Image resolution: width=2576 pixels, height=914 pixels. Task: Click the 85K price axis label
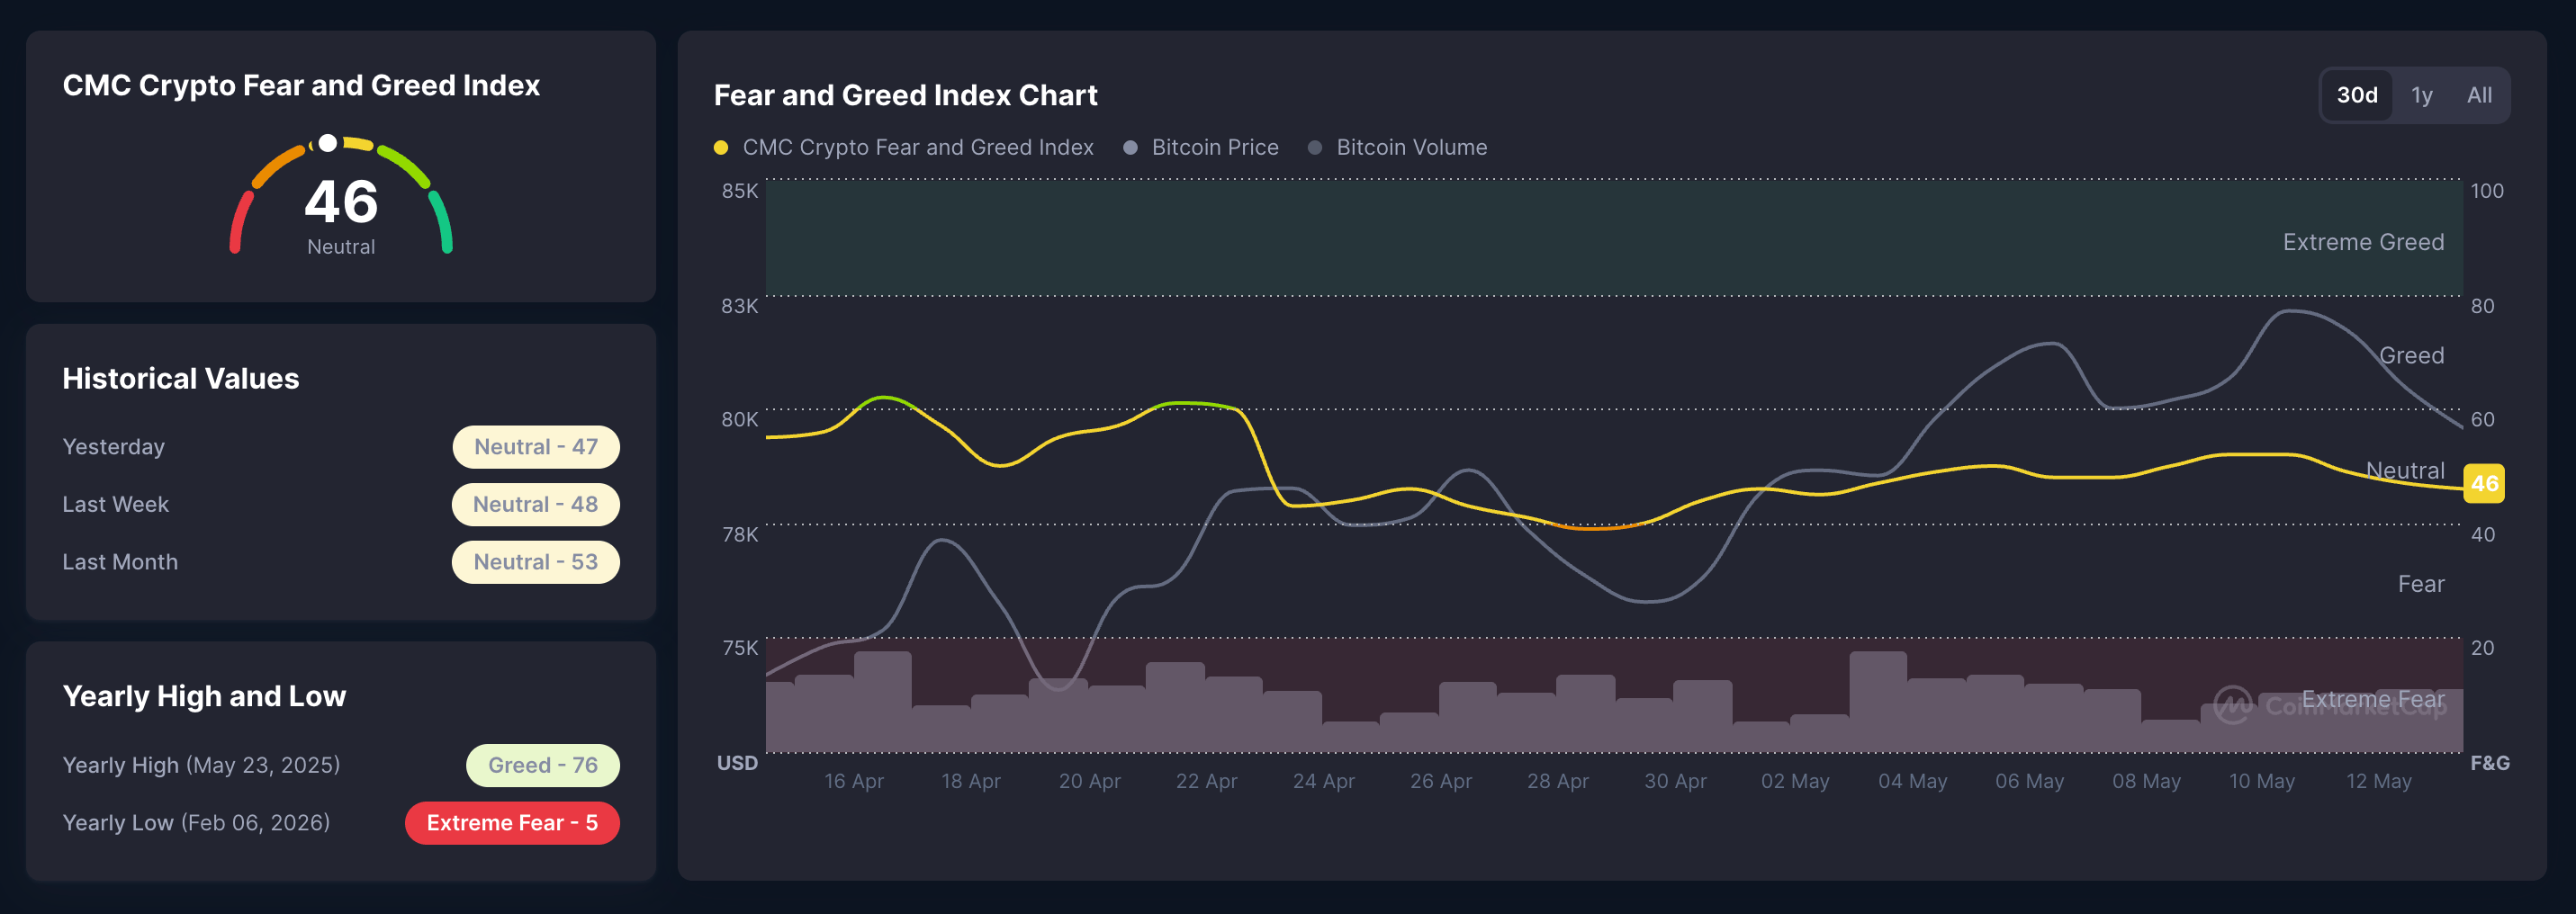pos(740,190)
